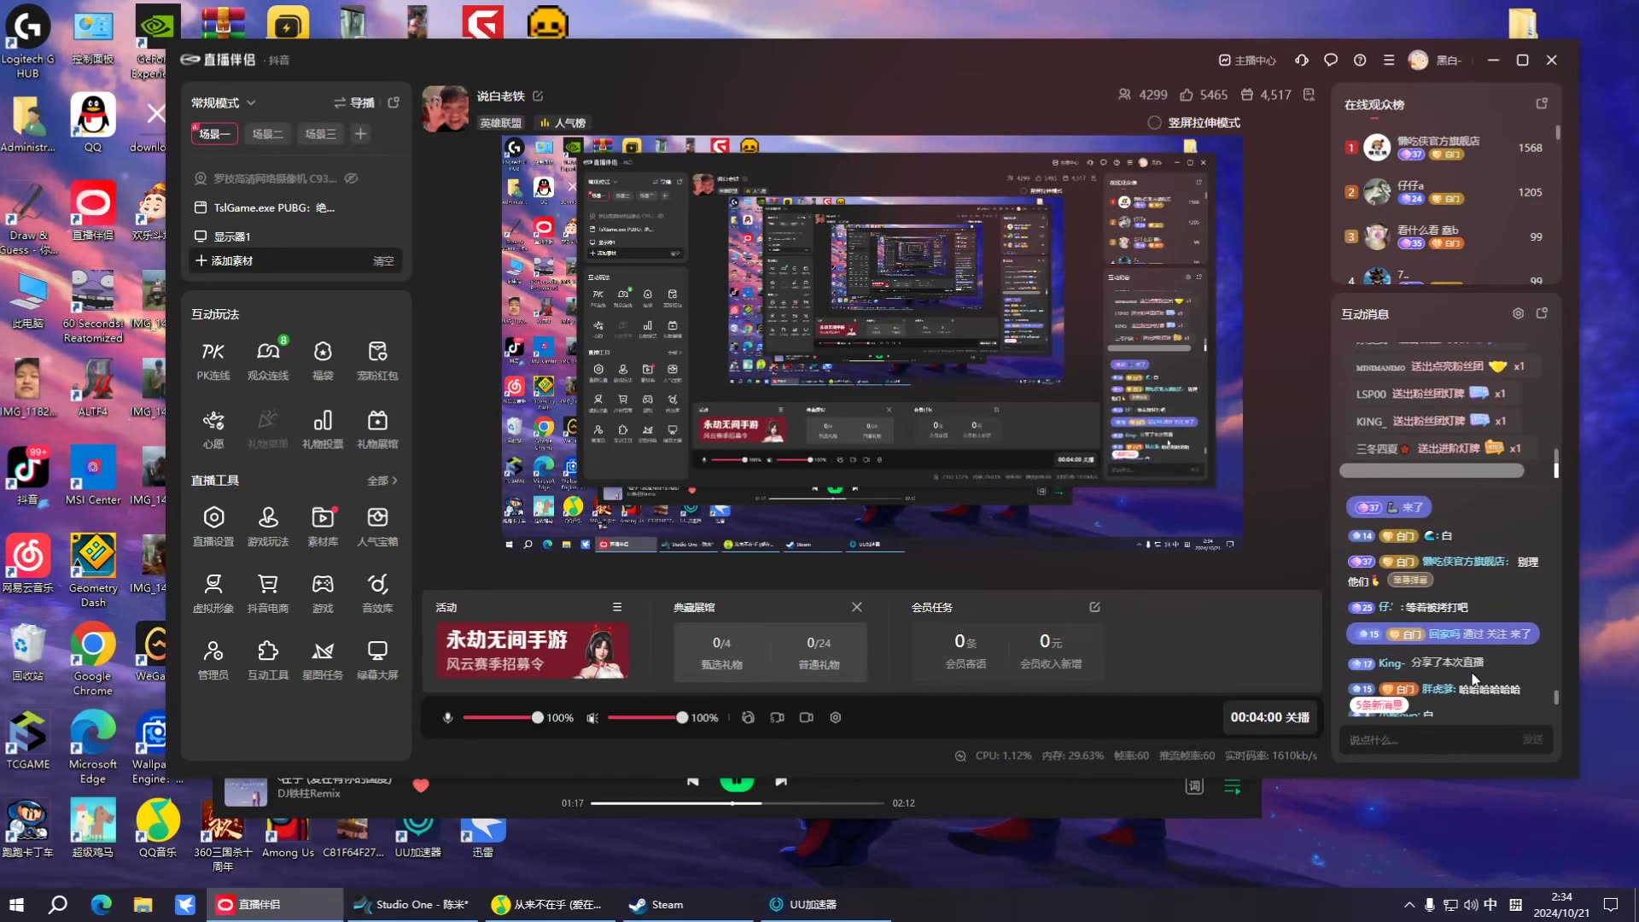Open 互动工具 interactive tools
The width and height of the screenshot is (1639, 922).
pyautogui.click(x=267, y=660)
